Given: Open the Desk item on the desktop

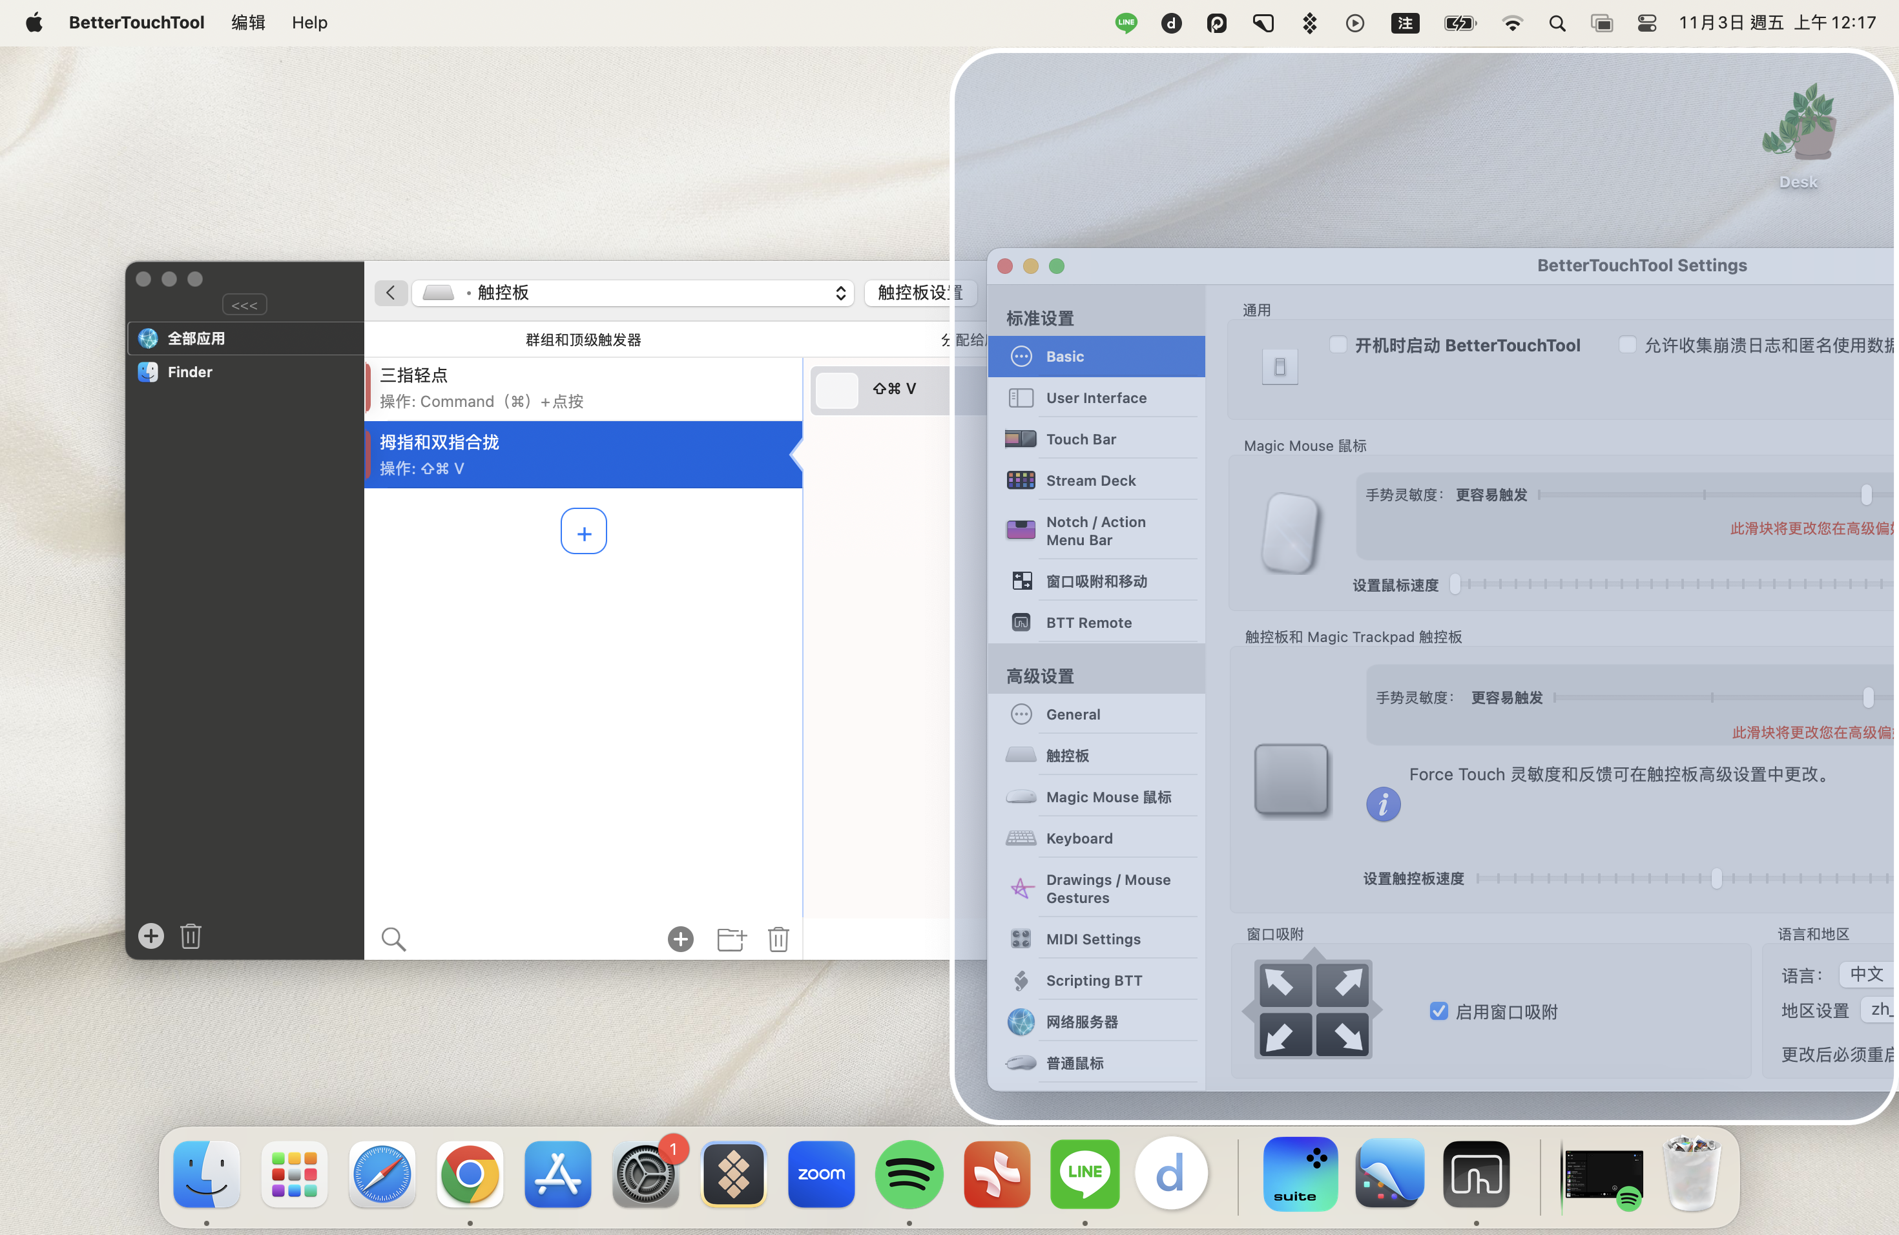Looking at the screenshot, I should (1798, 136).
